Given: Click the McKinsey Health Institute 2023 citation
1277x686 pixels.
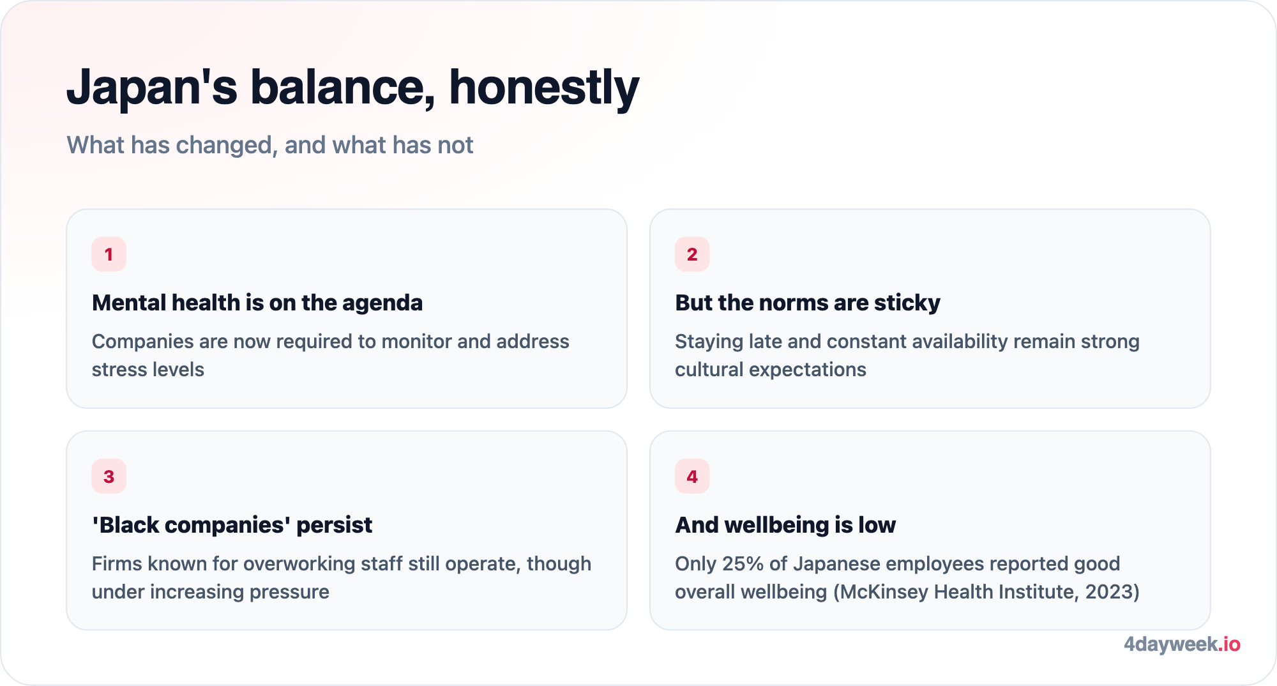Looking at the screenshot, I should click(986, 592).
